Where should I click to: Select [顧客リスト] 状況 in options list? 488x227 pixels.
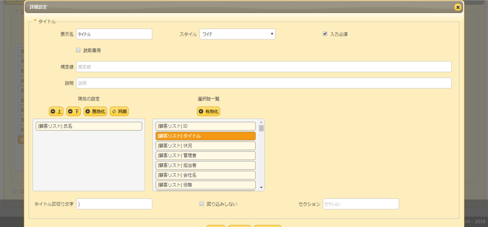click(205, 146)
